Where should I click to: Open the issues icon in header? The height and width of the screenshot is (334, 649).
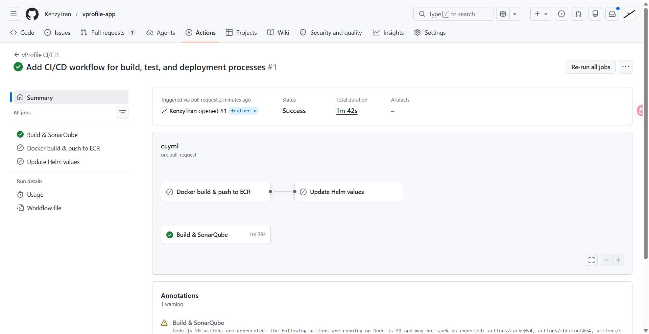(561, 14)
